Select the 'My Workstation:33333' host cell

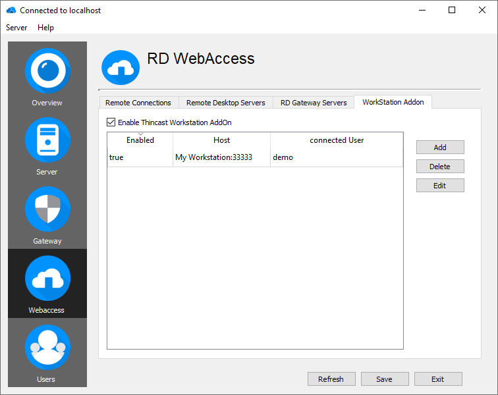click(222, 157)
